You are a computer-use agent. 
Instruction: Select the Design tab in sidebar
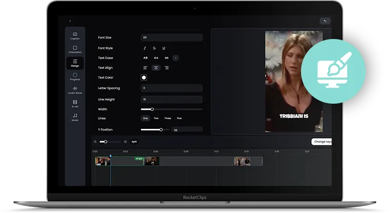click(75, 63)
